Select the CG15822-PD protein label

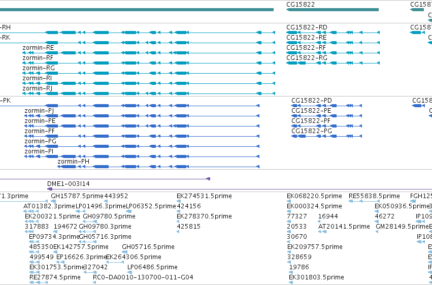click(312, 101)
